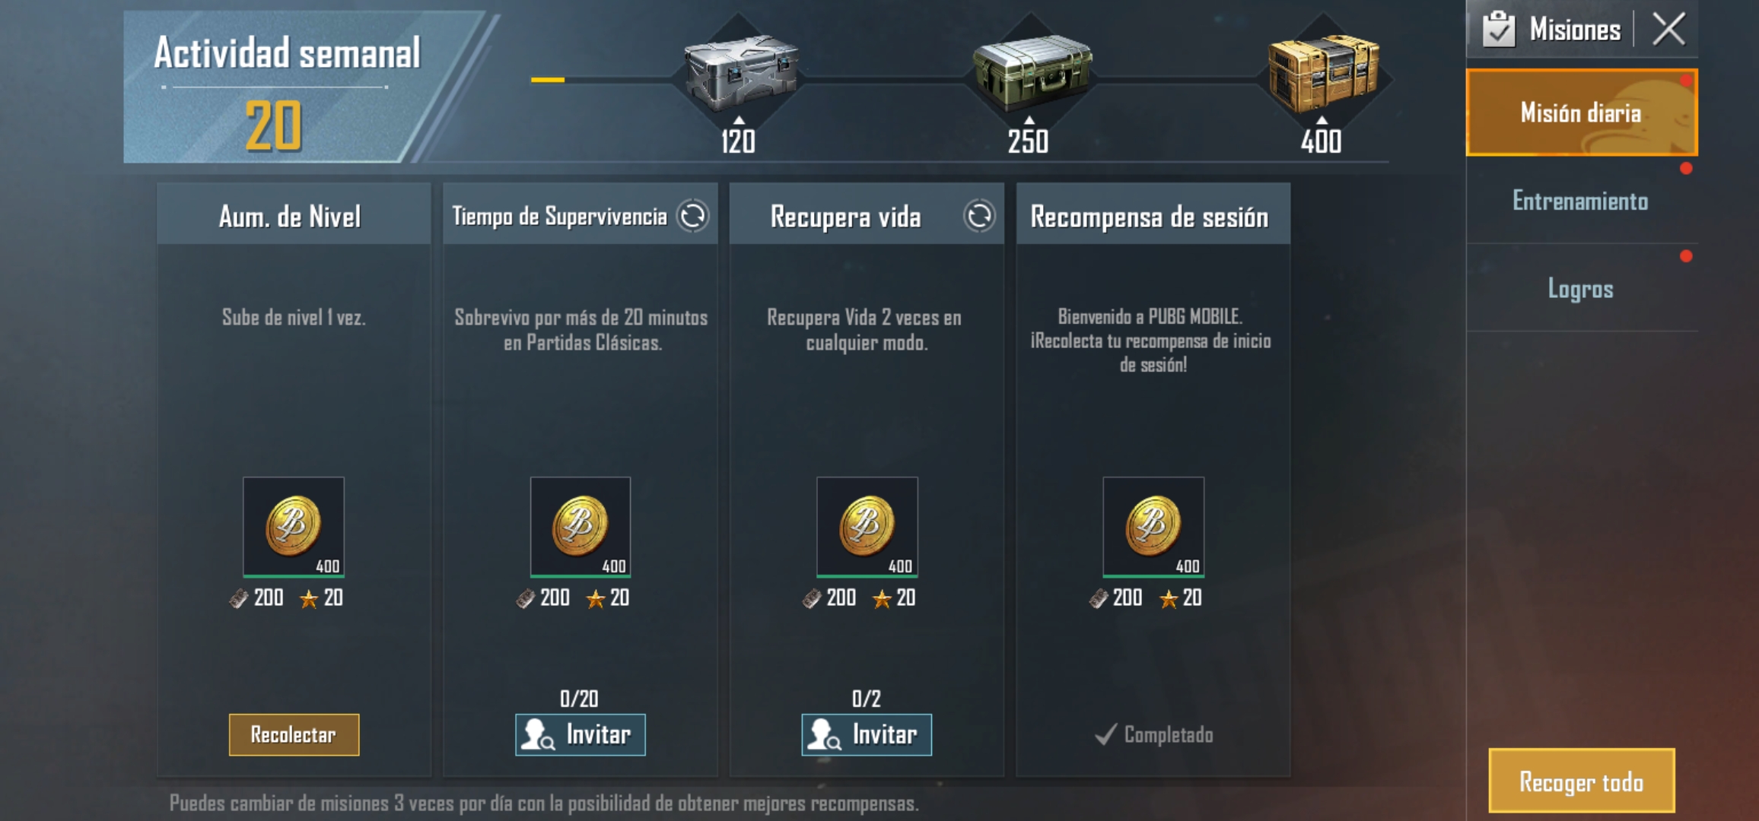Tap BP coin reward in Aum. de Nivel

(x=294, y=527)
